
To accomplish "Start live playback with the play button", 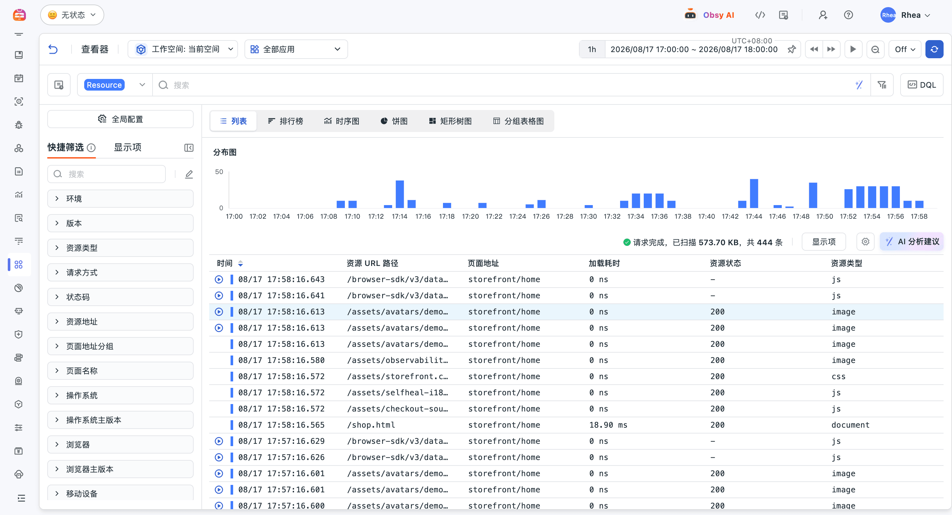I will [853, 49].
